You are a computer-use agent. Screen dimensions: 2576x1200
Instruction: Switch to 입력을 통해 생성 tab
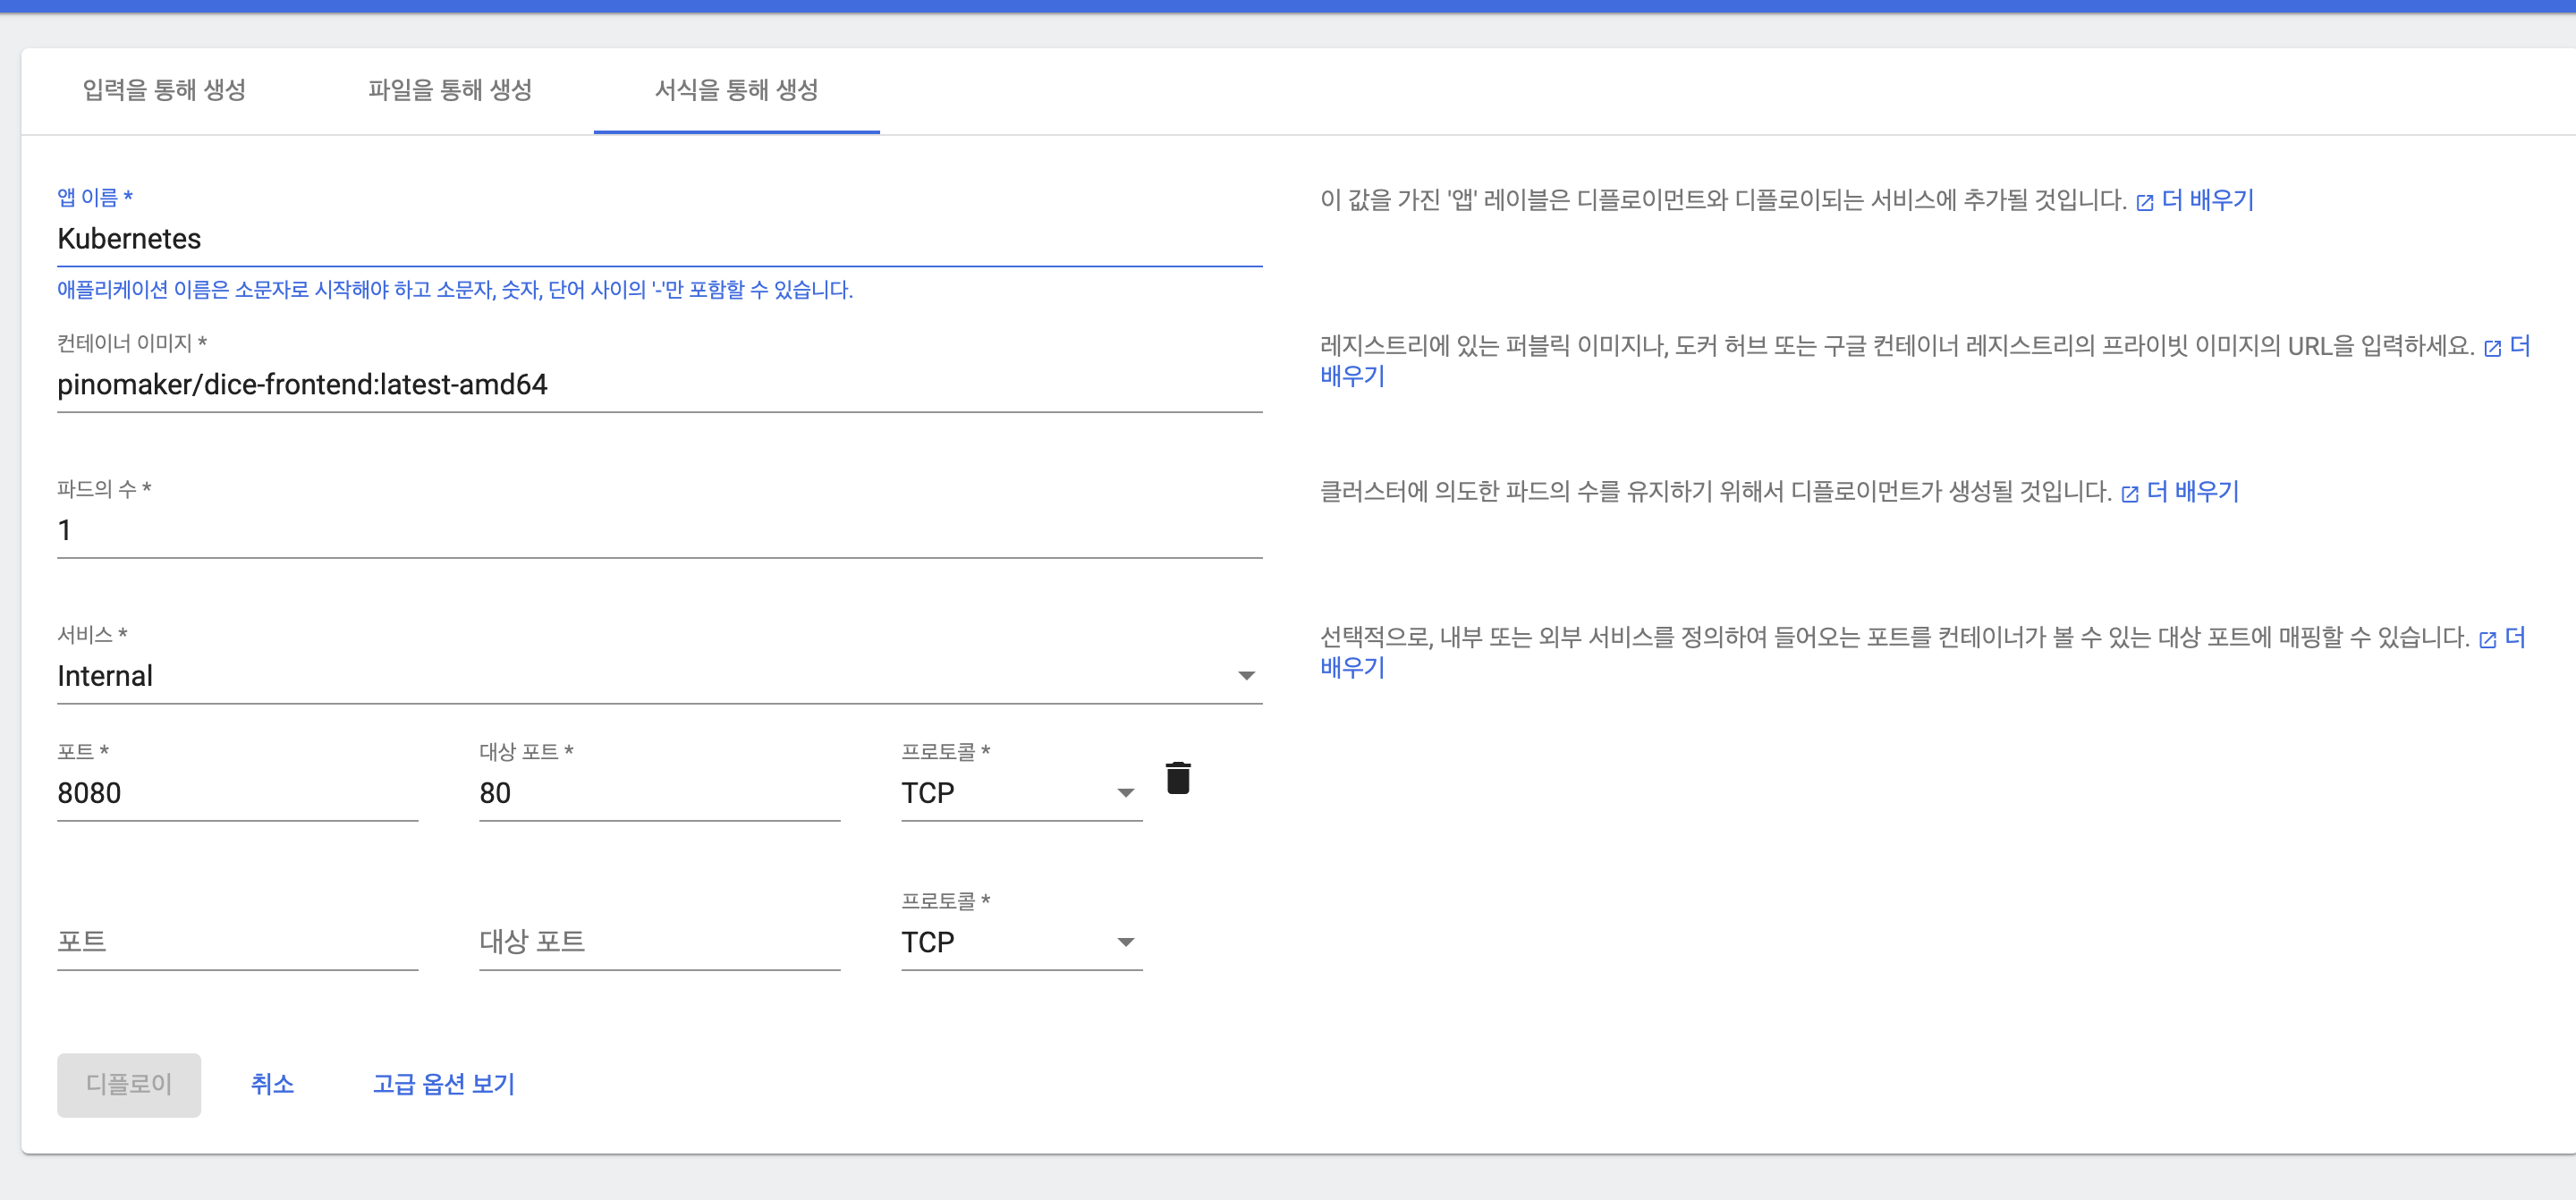pyautogui.click(x=164, y=90)
